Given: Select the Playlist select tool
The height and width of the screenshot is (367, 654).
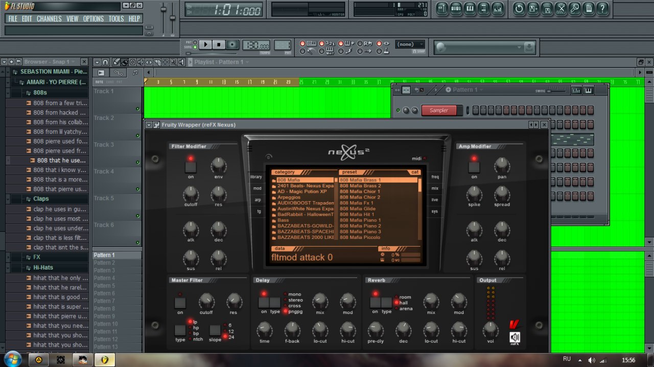Looking at the screenshot, I should pyautogui.click(x=165, y=62).
